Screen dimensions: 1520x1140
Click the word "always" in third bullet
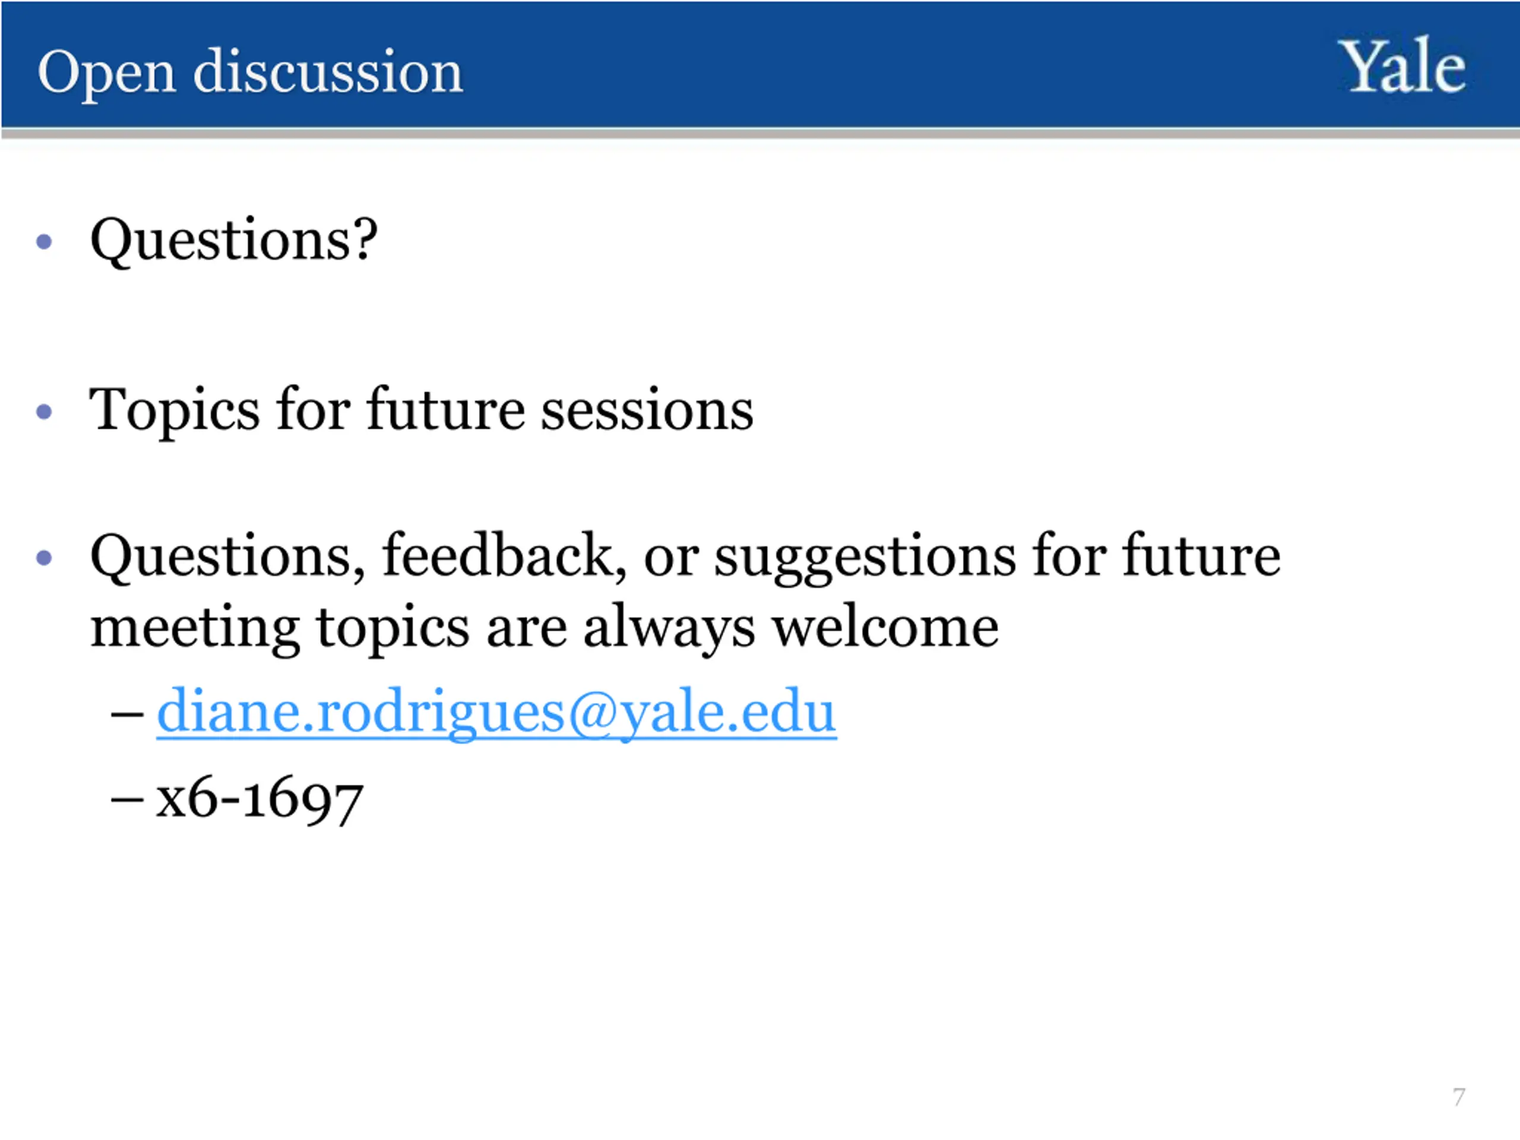pyautogui.click(x=669, y=628)
